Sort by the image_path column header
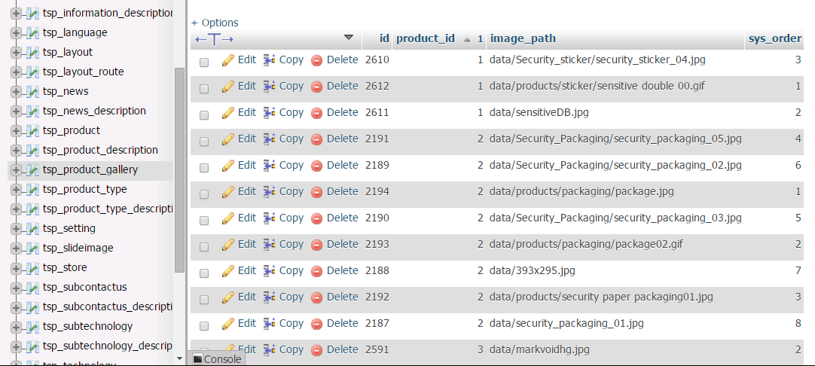The image size is (815, 366). (x=522, y=38)
